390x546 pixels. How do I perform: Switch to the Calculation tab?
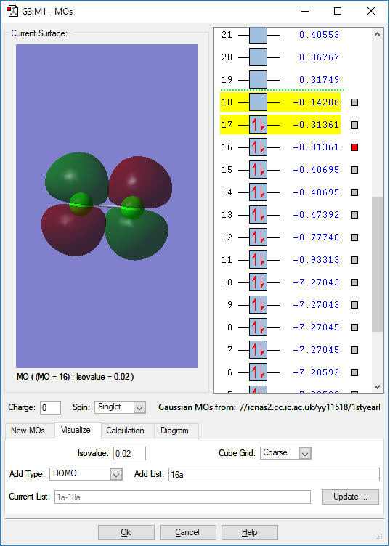click(x=125, y=431)
